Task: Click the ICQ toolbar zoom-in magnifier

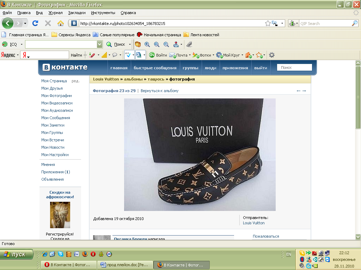Action: 147,44
